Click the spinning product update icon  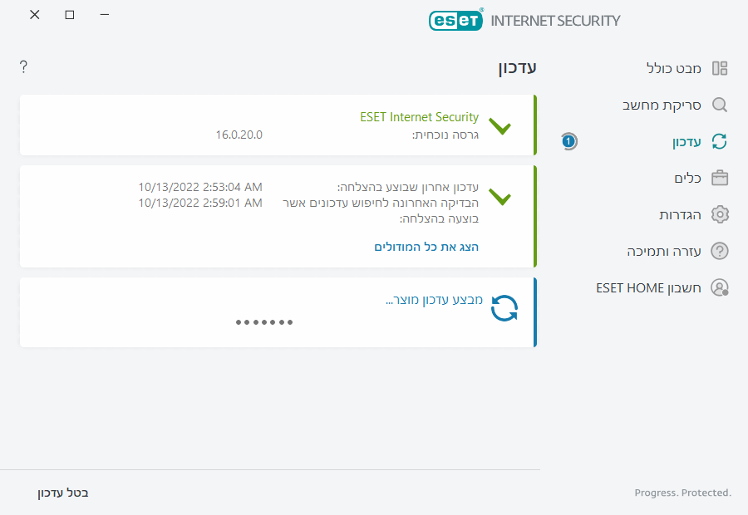click(504, 308)
